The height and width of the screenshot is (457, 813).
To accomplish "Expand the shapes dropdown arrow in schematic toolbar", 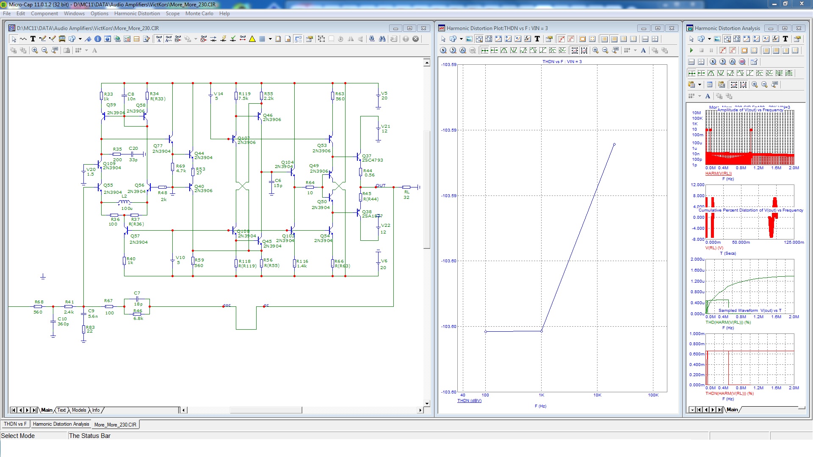I will point(80,39).
